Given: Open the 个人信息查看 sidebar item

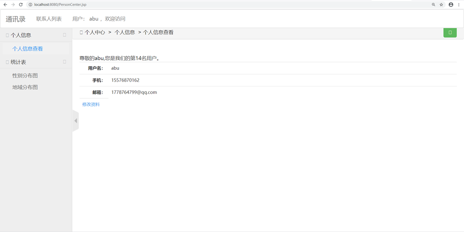Looking at the screenshot, I should [x=28, y=49].
